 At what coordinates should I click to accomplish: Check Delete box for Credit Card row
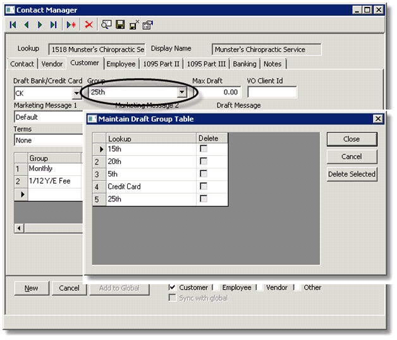tap(204, 186)
